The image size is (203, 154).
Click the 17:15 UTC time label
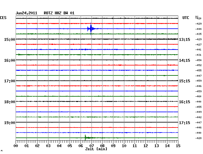click(185, 123)
